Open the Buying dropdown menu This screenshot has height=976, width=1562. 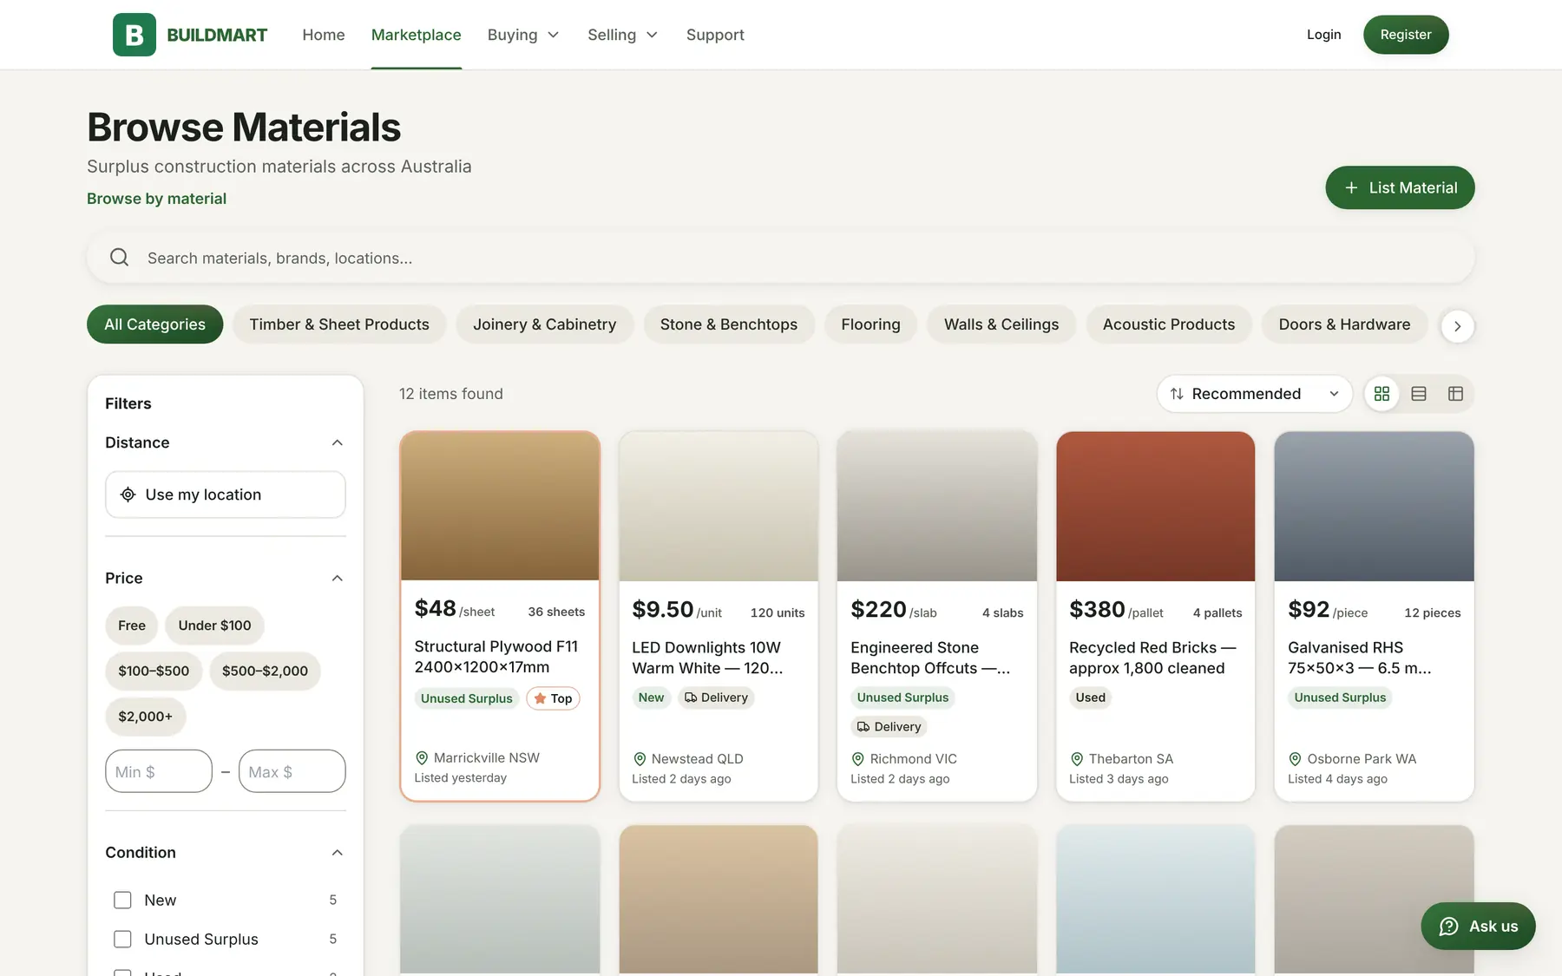click(523, 35)
